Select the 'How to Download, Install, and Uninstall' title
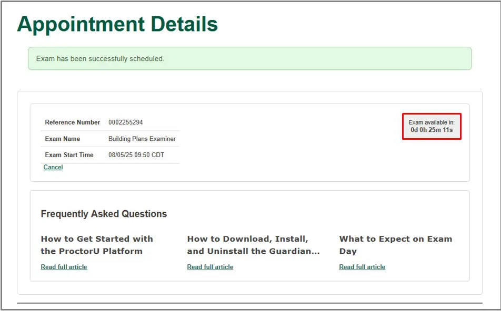 pyautogui.click(x=253, y=245)
